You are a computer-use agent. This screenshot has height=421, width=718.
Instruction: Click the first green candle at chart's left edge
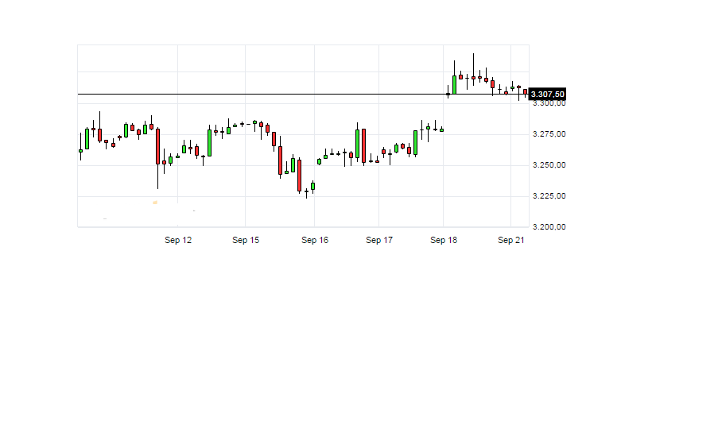click(x=80, y=150)
